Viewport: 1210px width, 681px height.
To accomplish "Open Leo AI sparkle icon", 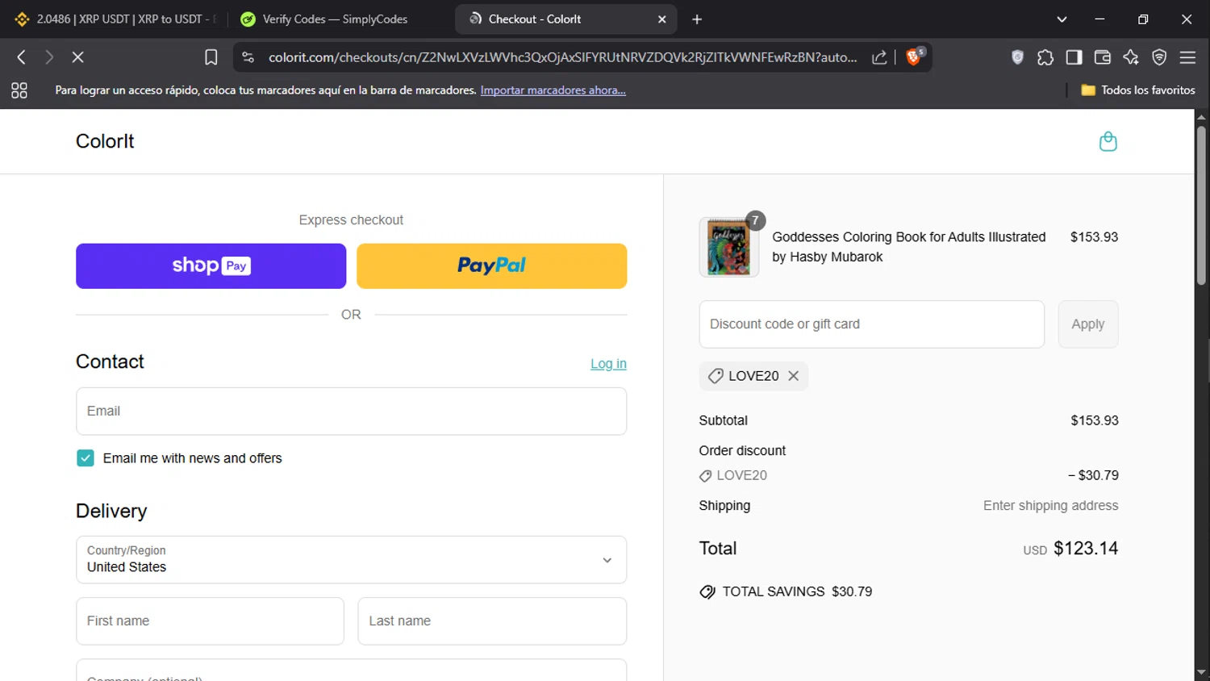I will click(1131, 57).
